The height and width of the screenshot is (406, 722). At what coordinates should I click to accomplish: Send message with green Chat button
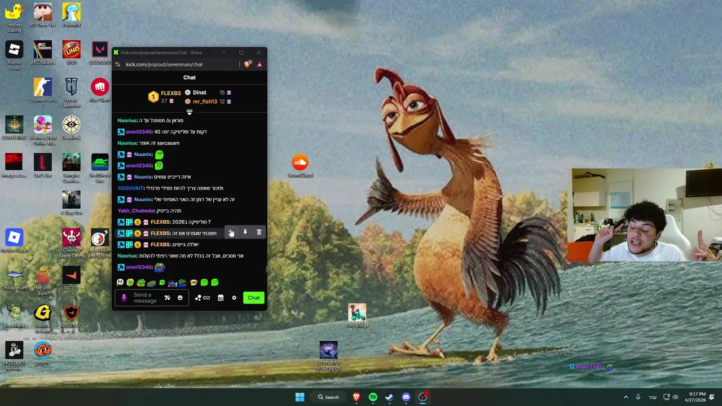click(x=254, y=298)
